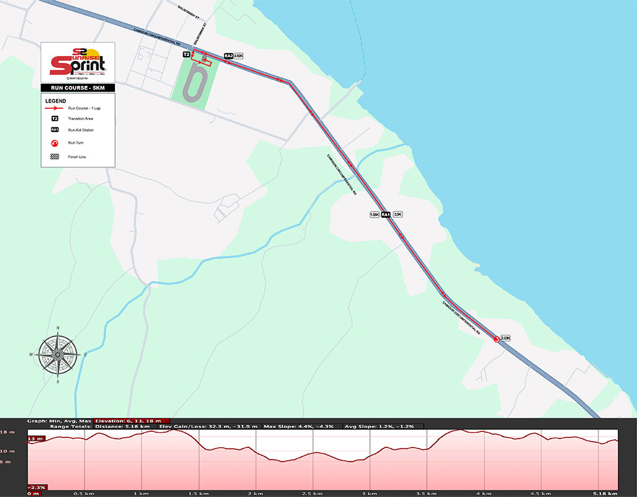Click the 3.5K distance label
Viewport: 637px width, 497px height.
398,215
